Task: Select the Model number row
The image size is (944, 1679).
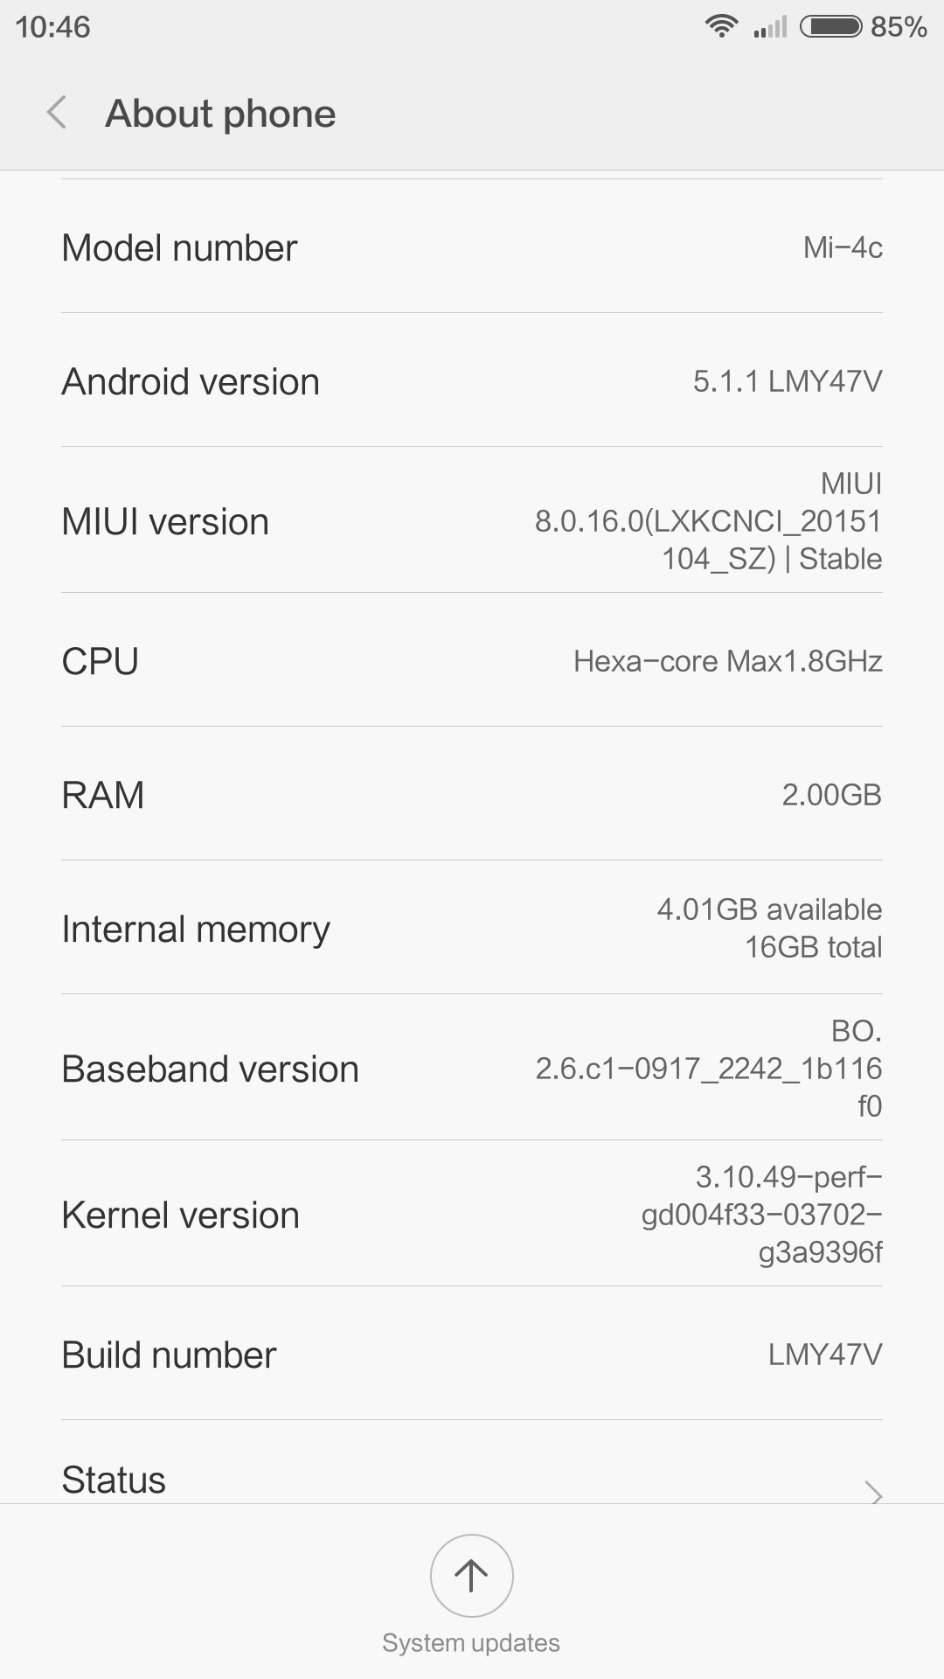Action: coord(472,247)
